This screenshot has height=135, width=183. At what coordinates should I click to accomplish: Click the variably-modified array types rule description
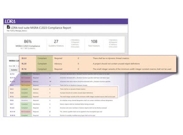pyautogui.click(x=77, y=115)
